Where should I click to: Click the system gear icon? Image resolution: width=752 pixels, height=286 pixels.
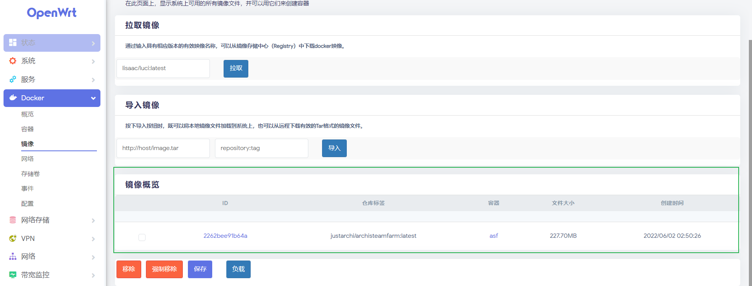(x=13, y=61)
